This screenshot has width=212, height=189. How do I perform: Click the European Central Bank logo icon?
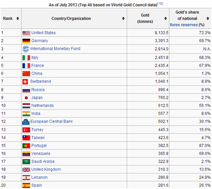26,122
